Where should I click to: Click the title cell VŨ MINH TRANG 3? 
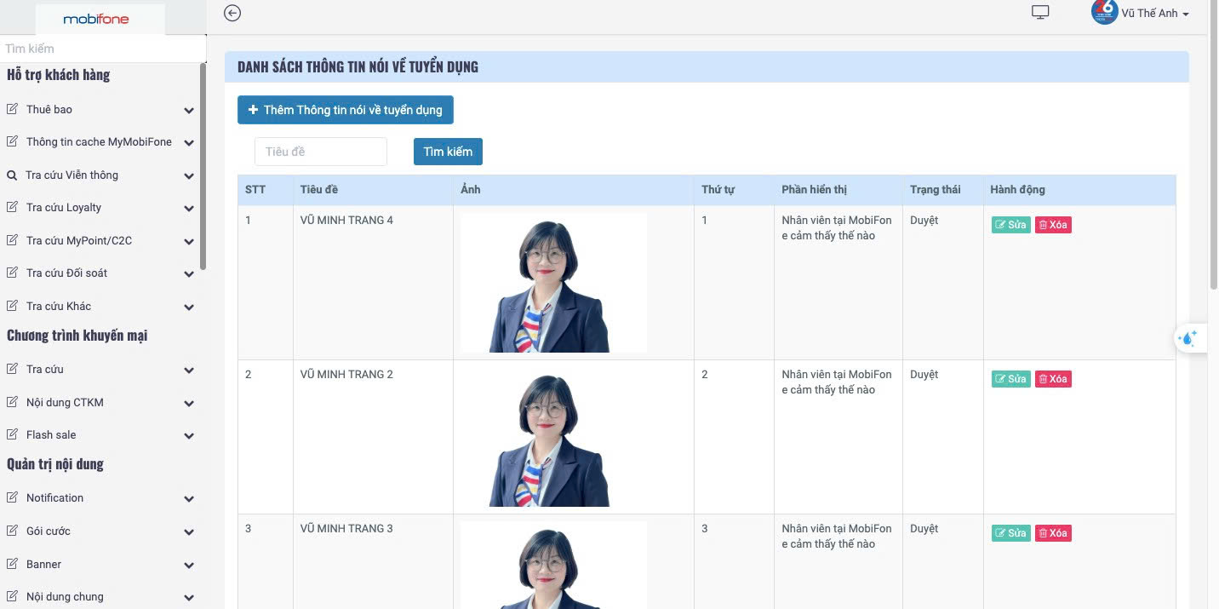point(346,528)
